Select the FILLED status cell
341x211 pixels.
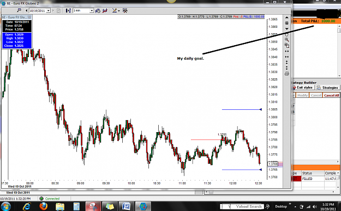point(313,179)
